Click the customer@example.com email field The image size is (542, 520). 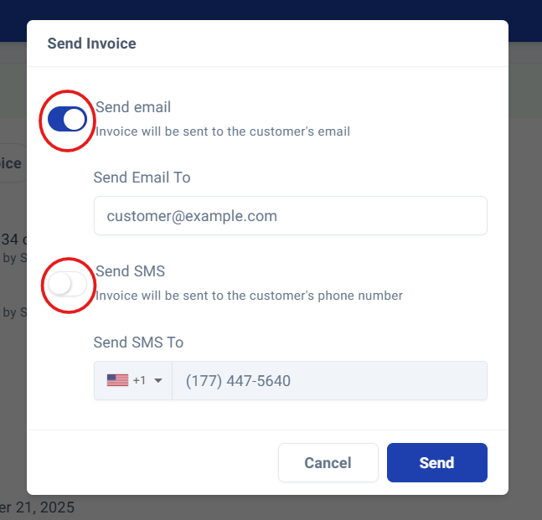pos(291,215)
